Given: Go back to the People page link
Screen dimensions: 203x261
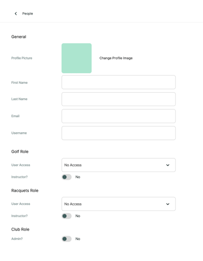Looking at the screenshot, I should (27, 13).
